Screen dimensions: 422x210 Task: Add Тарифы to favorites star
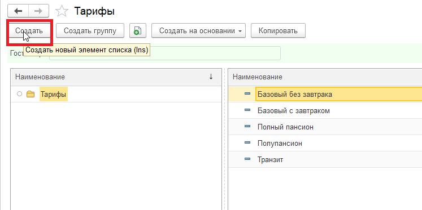(62, 11)
